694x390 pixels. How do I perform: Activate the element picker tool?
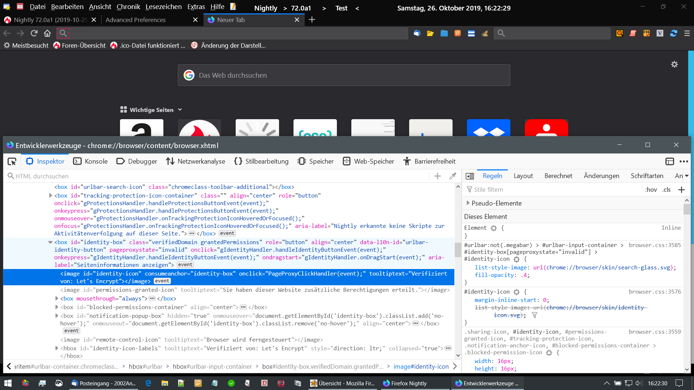tap(12, 161)
